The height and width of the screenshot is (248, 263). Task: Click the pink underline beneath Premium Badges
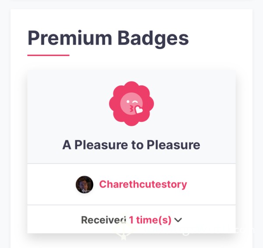pyautogui.click(x=48, y=55)
